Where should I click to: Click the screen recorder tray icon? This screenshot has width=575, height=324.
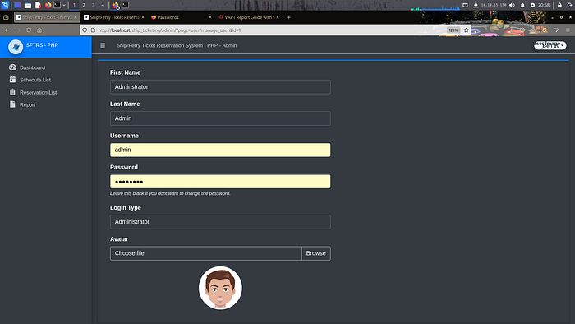[465, 5]
